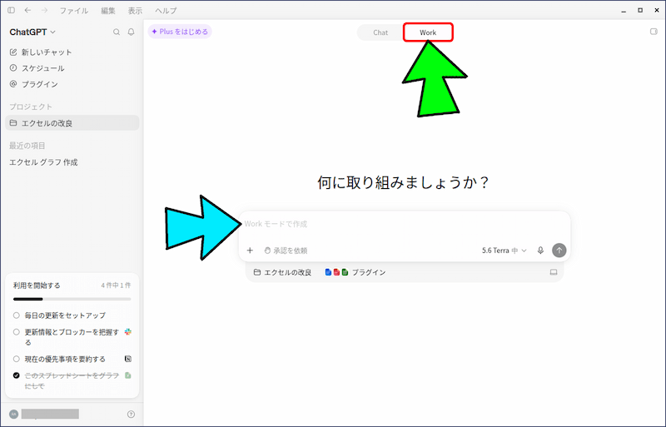The width and height of the screenshot is (666, 427).
Task: Open the ファイル menu
Action: pyautogui.click(x=73, y=11)
